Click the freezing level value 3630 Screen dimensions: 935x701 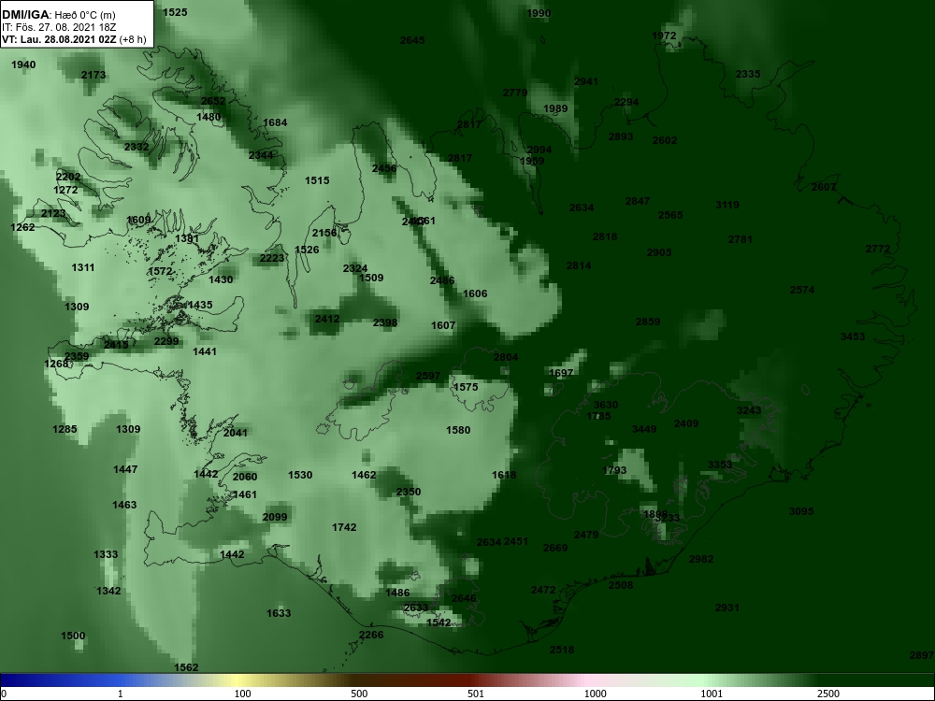[606, 405]
